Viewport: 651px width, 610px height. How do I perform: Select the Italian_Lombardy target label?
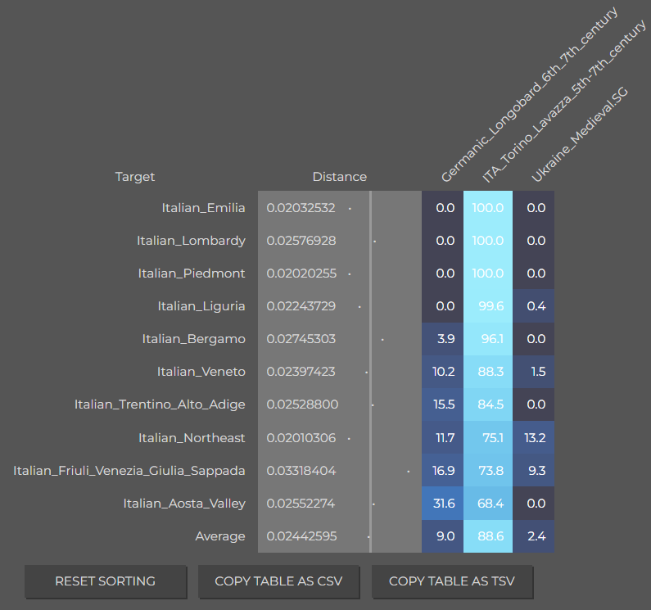(191, 241)
